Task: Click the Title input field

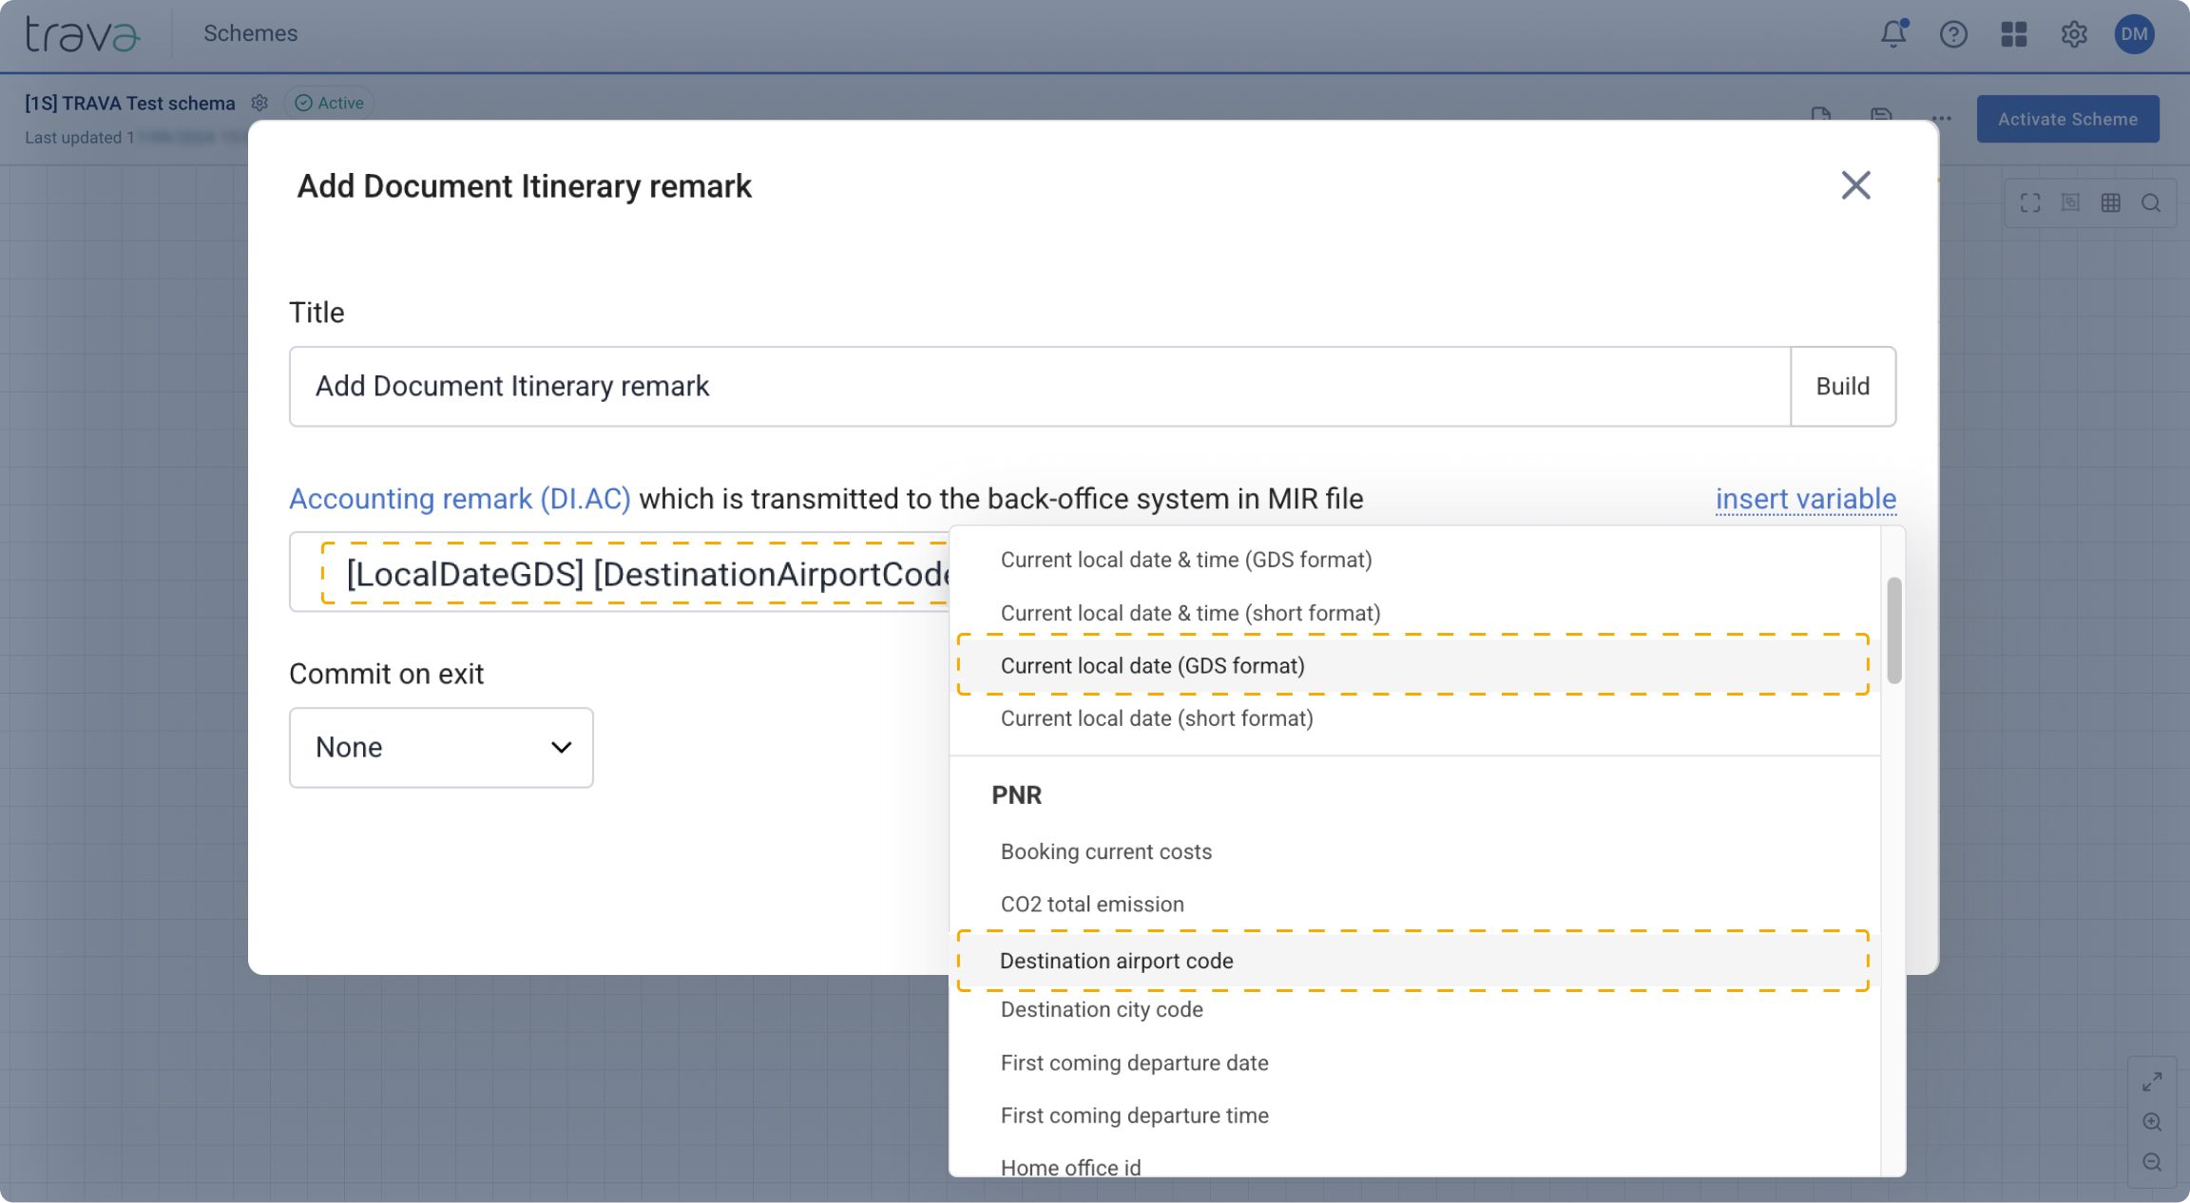Action: pyautogui.click(x=760, y=386)
